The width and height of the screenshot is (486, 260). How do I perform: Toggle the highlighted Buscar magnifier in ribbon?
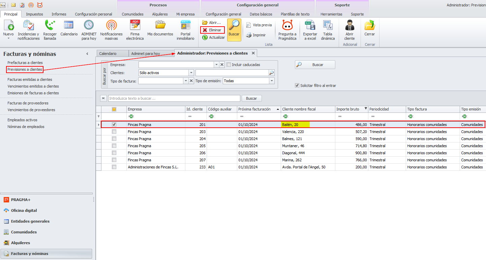[x=234, y=30]
